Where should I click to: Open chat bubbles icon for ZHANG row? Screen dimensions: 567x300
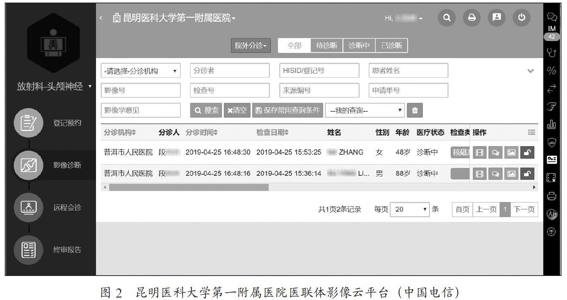point(495,152)
